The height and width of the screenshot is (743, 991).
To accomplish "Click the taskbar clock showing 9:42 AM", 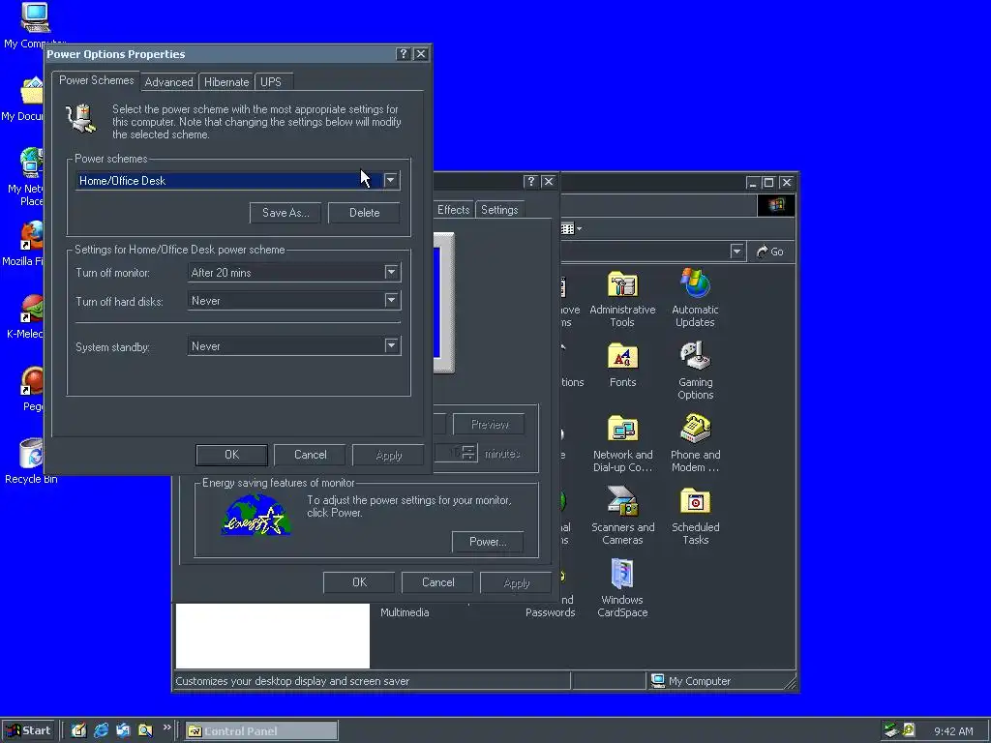I will pyautogui.click(x=953, y=731).
